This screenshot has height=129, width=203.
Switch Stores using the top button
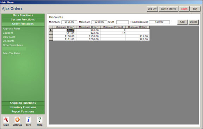coord(168,9)
